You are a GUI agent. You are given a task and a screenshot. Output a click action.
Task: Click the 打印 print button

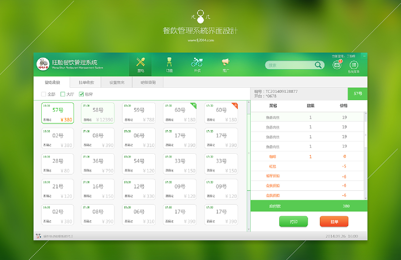(294, 222)
